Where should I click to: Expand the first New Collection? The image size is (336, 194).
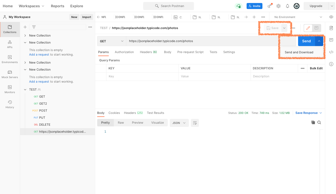pyautogui.click(x=25, y=36)
